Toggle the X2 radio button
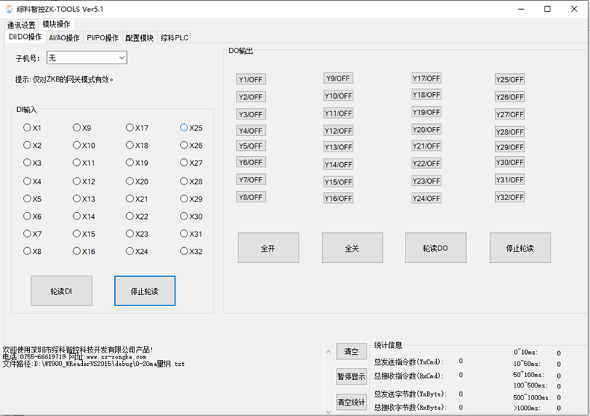Viewport: 590px width, 416px height. click(x=32, y=145)
